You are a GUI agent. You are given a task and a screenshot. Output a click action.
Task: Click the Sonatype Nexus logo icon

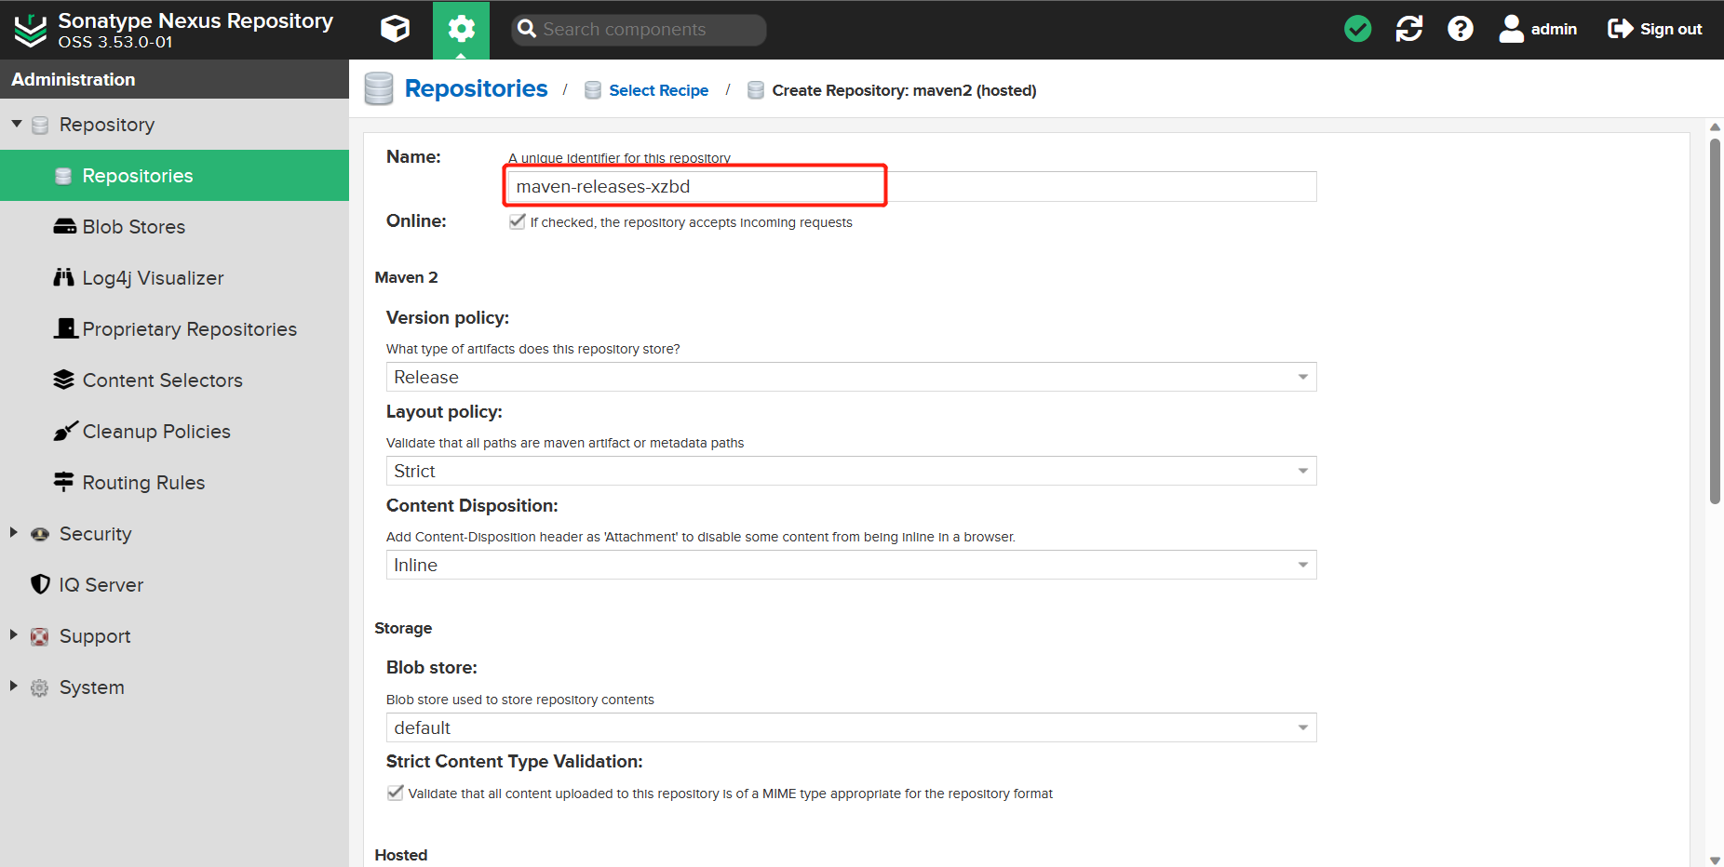(x=31, y=30)
